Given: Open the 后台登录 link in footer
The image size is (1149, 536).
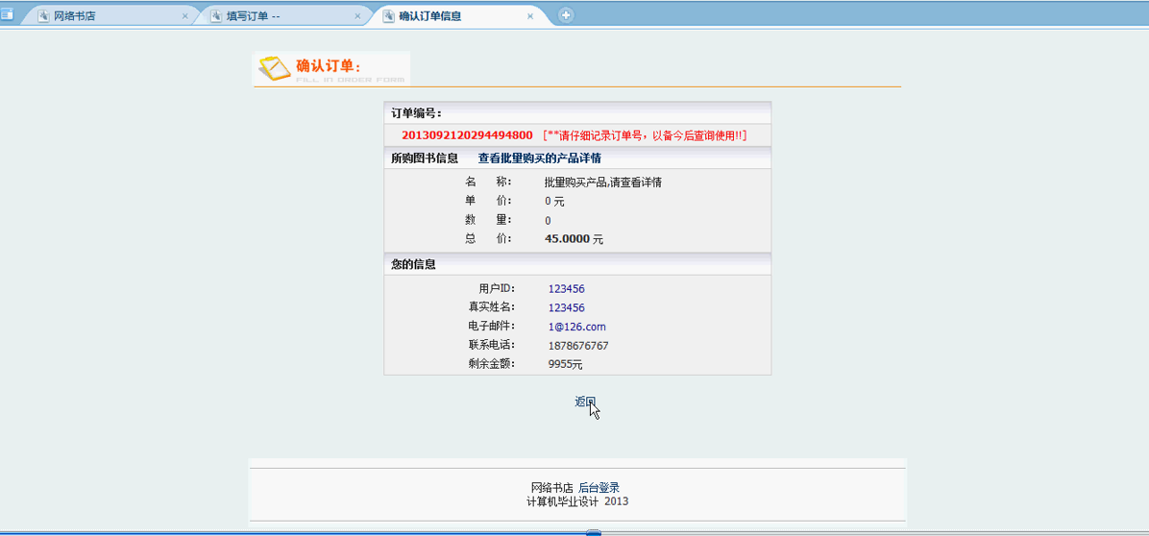Looking at the screenshot, I should [x=599, y=488].
